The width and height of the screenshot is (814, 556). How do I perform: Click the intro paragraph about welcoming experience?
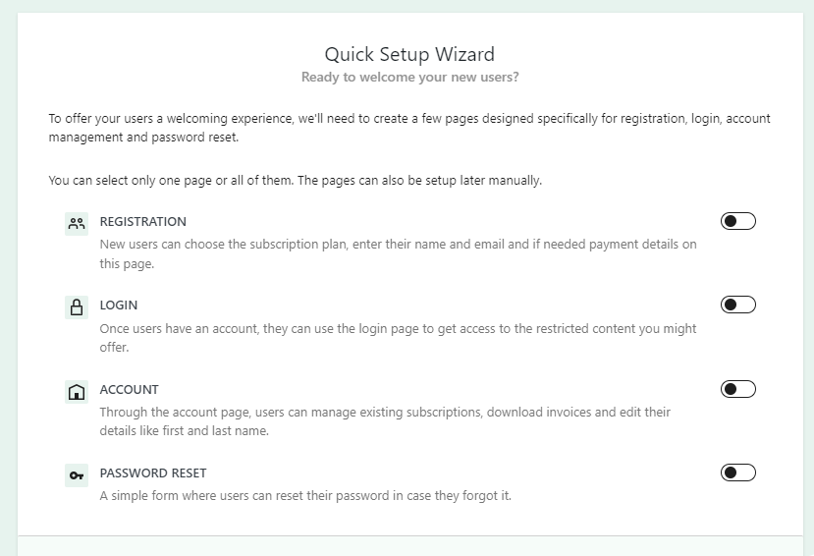coord(409,128)
